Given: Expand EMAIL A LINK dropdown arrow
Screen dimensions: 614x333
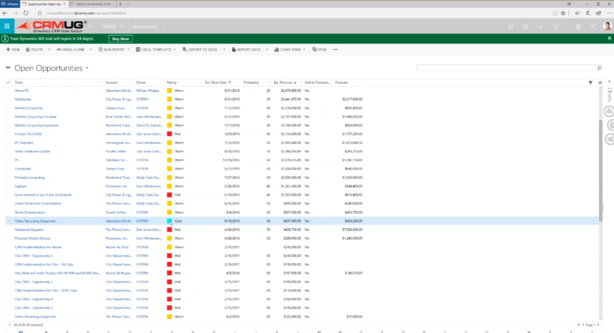Looking at the screenshot, I should [91, 50].
